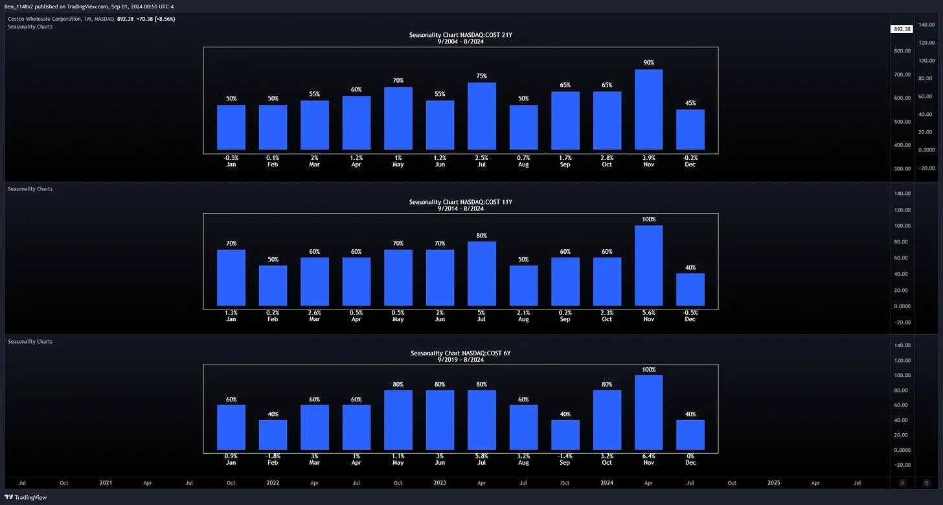Click the Oct bar in the 6Y chart

click(x=607, y=420)
